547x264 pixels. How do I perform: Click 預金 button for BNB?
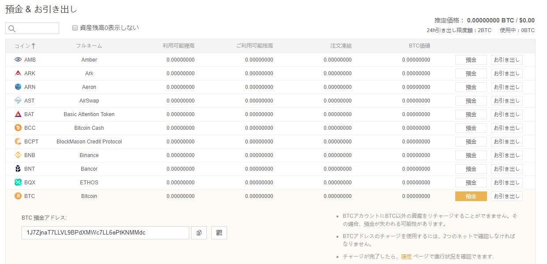pyautogui.click(x=471, y=155)
